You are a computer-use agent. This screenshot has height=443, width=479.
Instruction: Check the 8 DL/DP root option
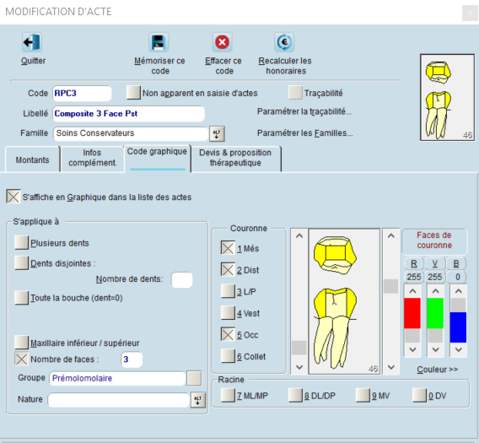click(x=295, y=396)
